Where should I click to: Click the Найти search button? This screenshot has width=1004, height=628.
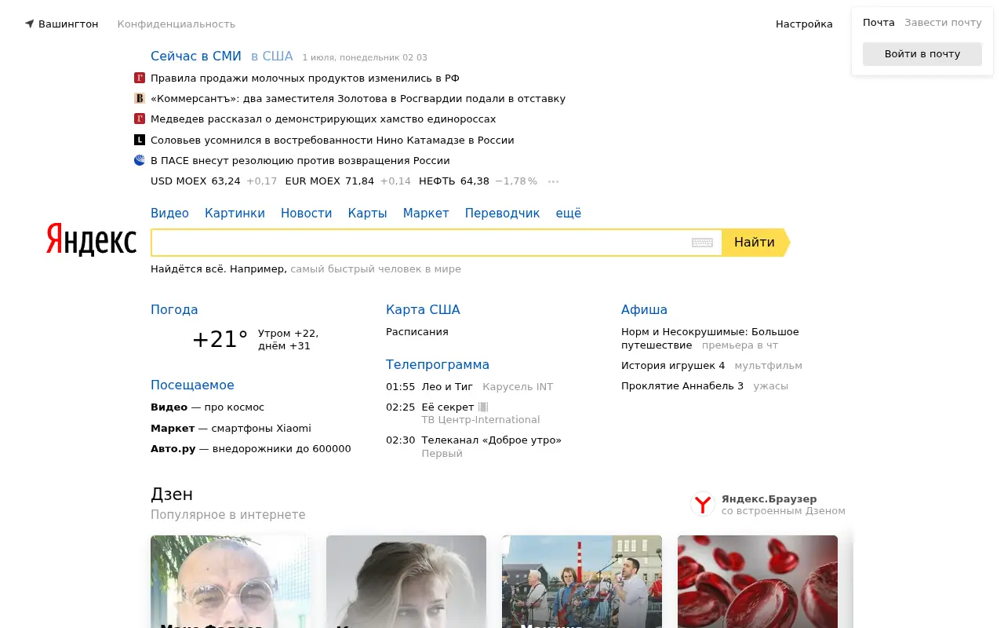[x=755, y=243]
